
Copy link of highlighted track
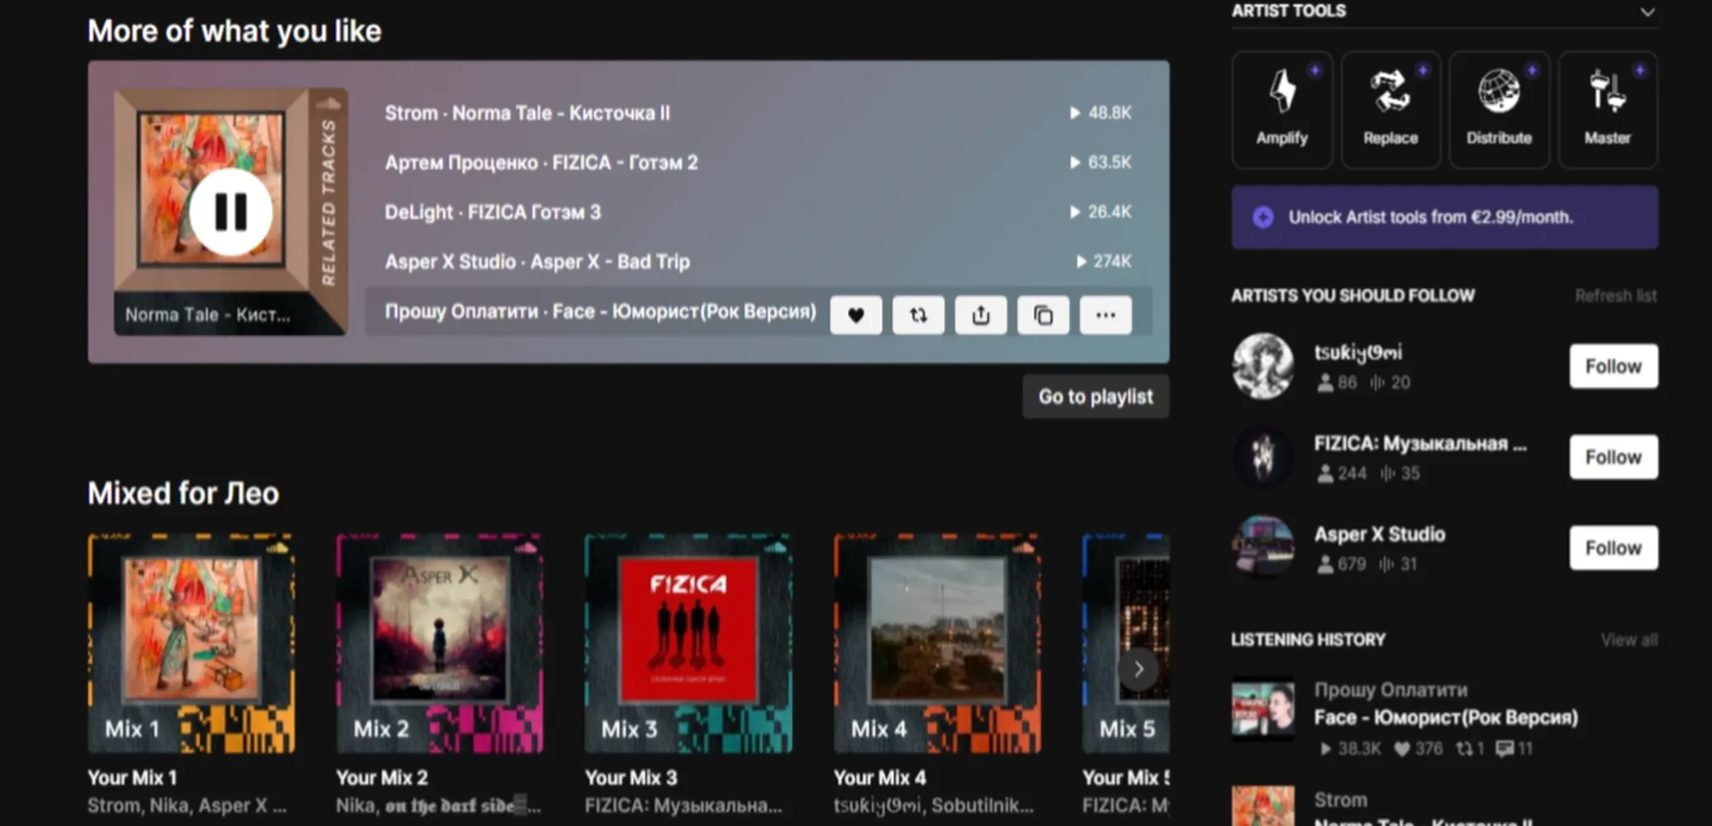pyautogui.click(x=1044, y=315)
